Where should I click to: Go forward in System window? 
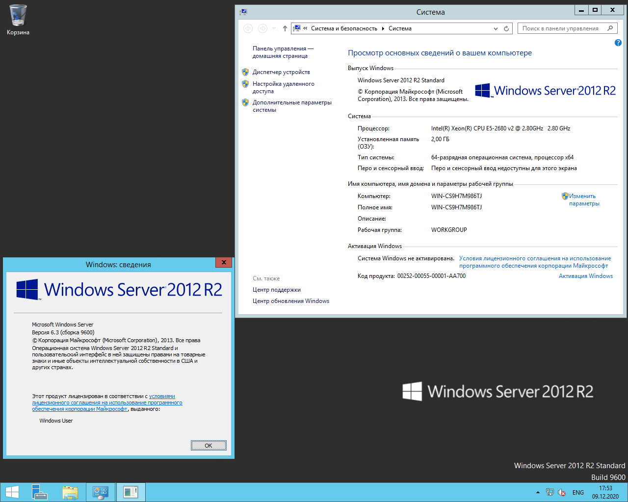point(262,28)
